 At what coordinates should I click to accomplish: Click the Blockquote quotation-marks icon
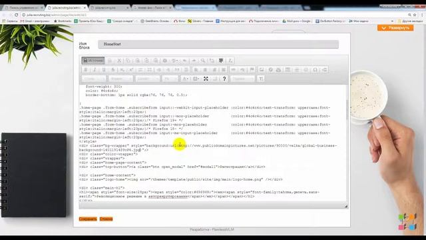(x=177, y=69)
